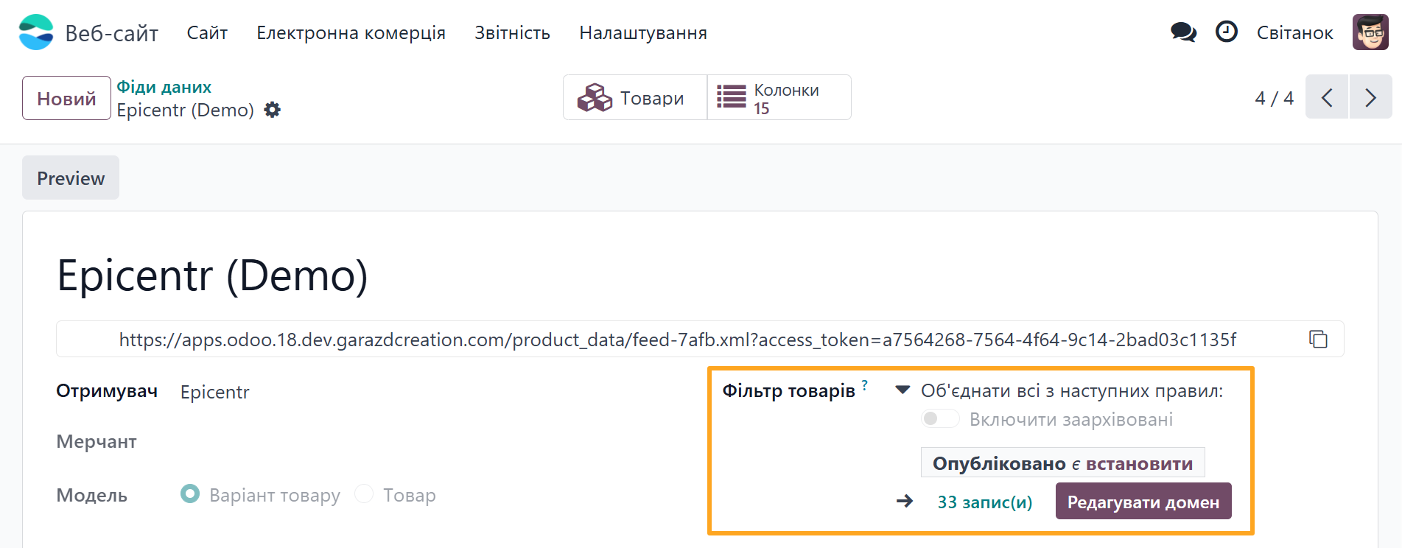The width and height of the screenshot is (1402, 548).
Task: Click the Preview button
Action: click(70, 178)
